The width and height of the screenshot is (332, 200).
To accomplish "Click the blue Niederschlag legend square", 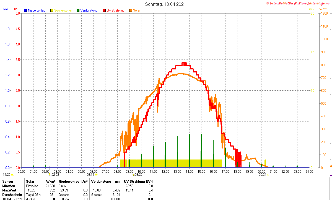I will [25, 10].
